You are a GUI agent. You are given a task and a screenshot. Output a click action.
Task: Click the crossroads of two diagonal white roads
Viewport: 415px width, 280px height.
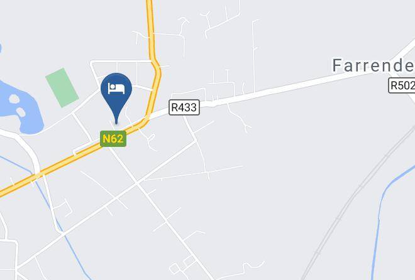[x=136, y=182]
